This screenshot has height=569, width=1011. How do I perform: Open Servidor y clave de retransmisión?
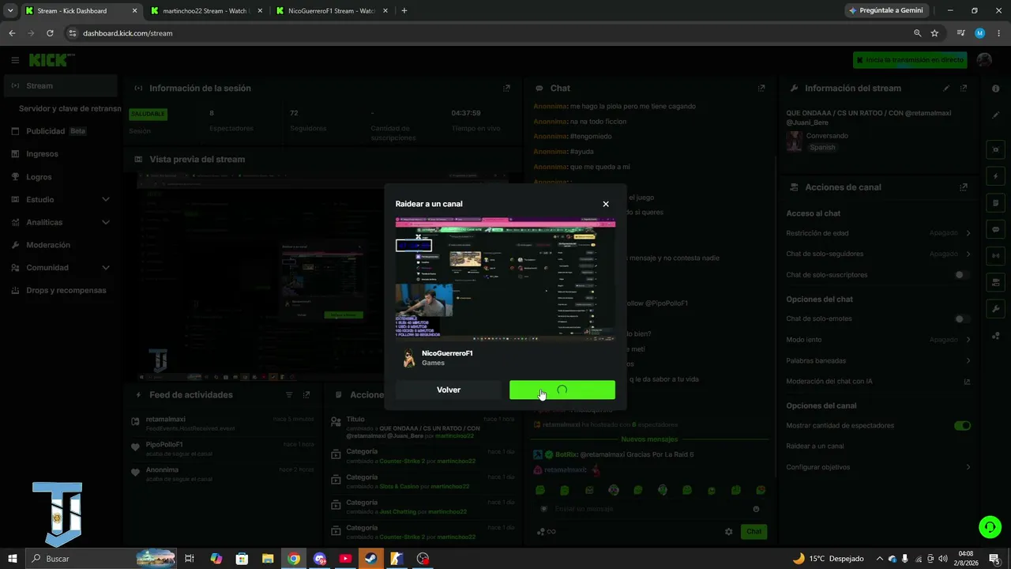point(70,108)
